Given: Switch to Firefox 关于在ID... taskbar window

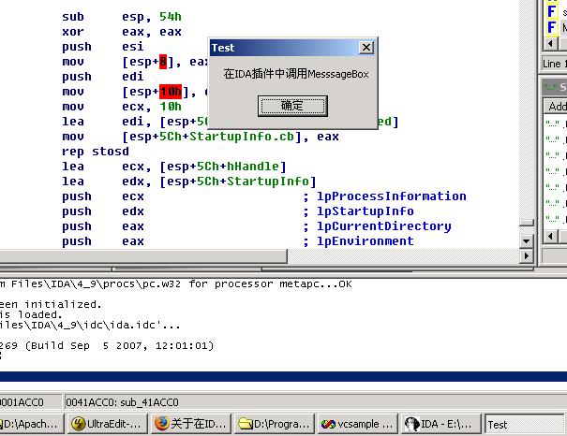Looking at the screenshot, I should point(190,424).
